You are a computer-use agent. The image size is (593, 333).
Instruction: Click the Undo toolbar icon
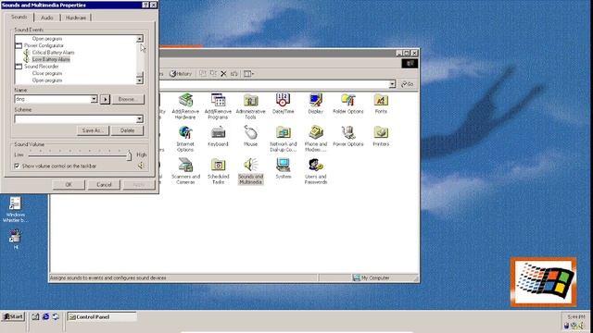coord(234,74)
